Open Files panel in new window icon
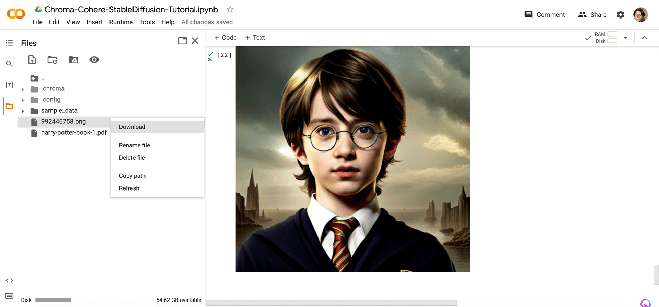The height and width of the screenshot is (307, 659). pos(183,41)
